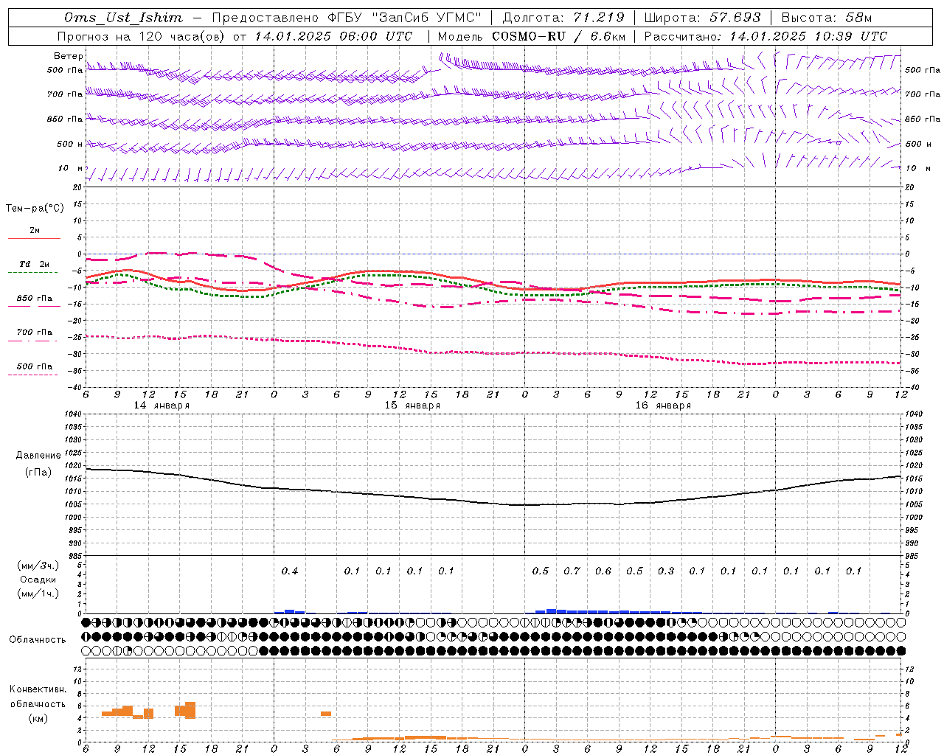Click the 14 января date label
The height and width of the screenshot is (755, 944).
coord(162,406)
